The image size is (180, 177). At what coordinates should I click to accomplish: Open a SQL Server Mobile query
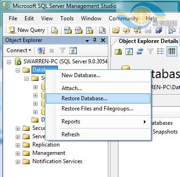click(x=102, y=30)
